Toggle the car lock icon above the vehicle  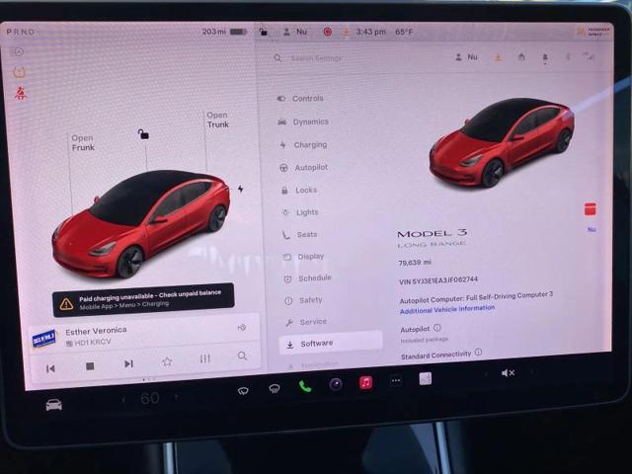pyautogui.click(x=143, y=134)
